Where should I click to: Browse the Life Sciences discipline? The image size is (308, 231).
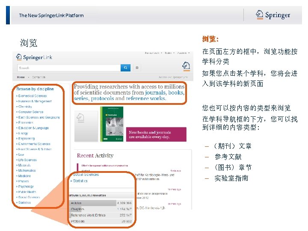click(27, 160)
